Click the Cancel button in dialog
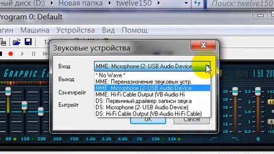 (192, 120)
